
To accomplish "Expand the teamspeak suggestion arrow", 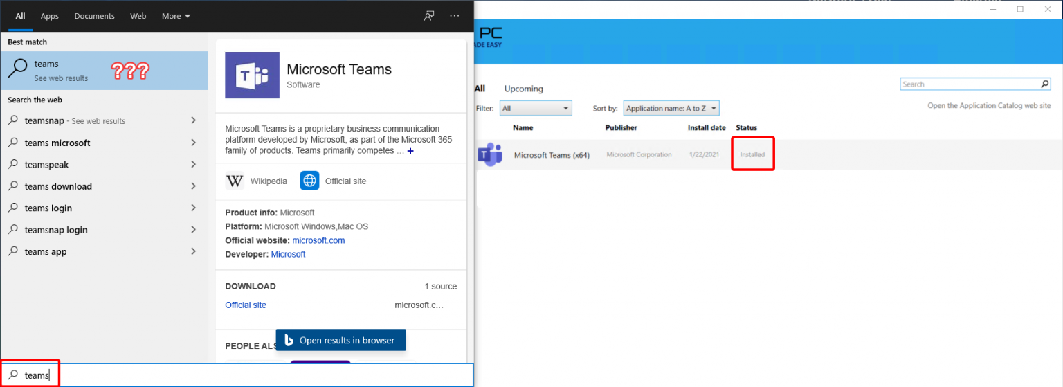I will pos(193,165).
